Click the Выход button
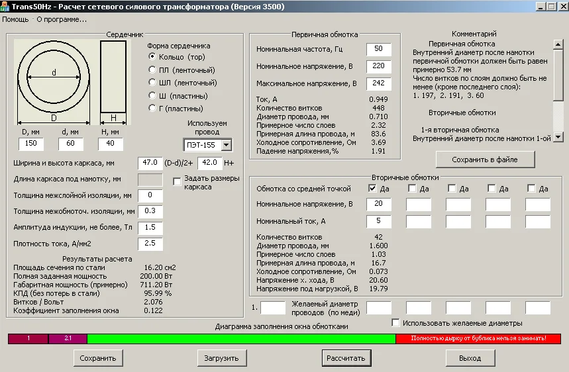 (x=470, y=358)
